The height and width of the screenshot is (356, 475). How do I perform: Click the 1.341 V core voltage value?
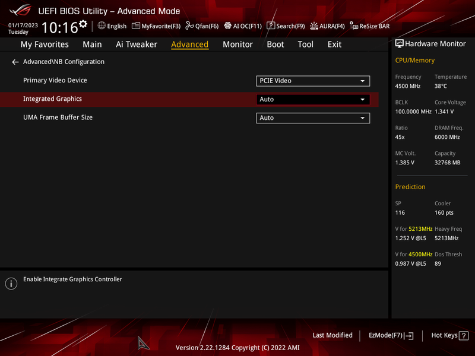coord(444,112)
